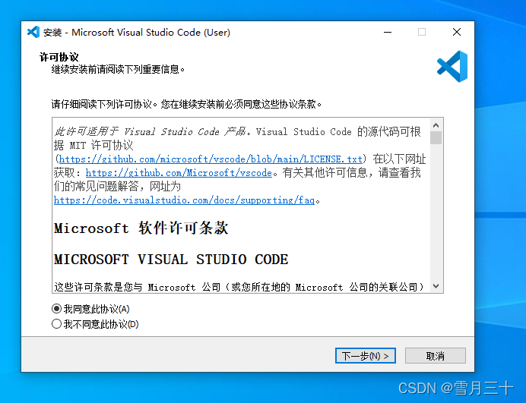Click scroll up arrow of license box
The image size is (526, 403).
436,125
